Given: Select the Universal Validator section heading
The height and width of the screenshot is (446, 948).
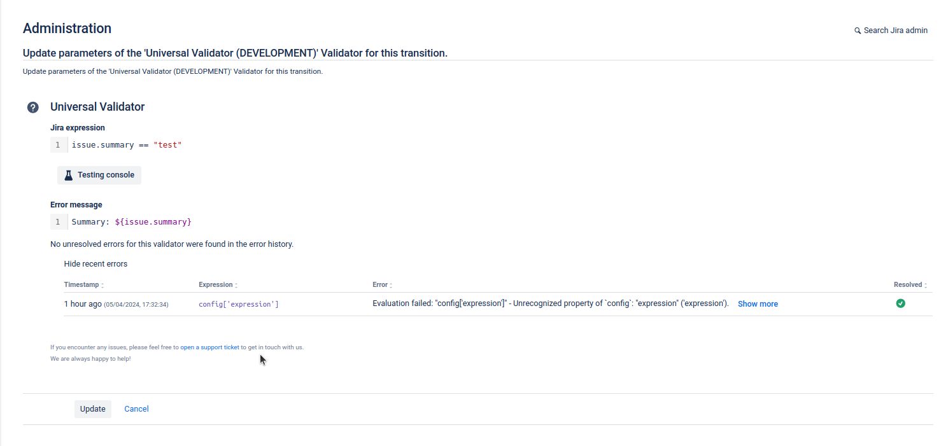Looking at the screenshot, I should [x=97, y=107].
